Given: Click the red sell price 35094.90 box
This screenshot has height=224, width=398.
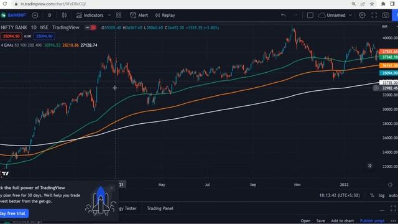Looking at the screenshot, I should click(x=11, y=36).
